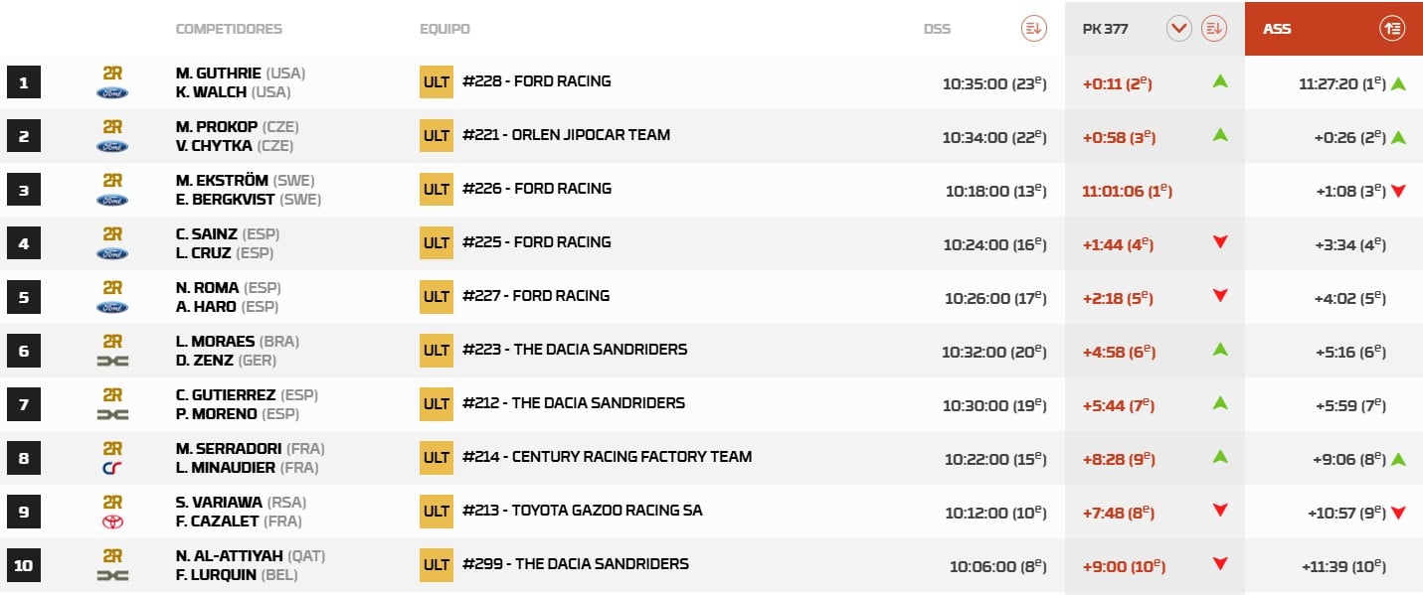The image size is (1423, 595).
Task: Click ULT badge for #213 Toyota Gazoo
Action: (x=436, y=511)
